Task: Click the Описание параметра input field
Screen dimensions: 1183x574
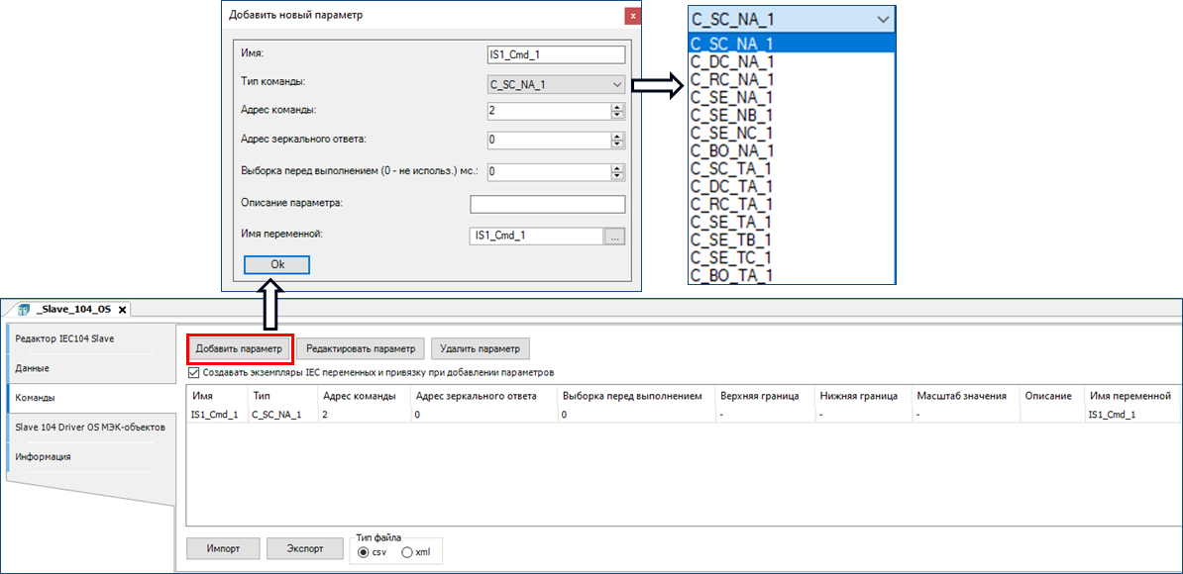Action: [x=547, y=205]
